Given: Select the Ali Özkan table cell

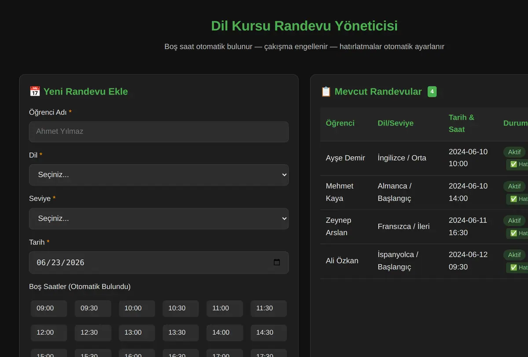Looking at the screenshot, I should (x=346, y=261).
